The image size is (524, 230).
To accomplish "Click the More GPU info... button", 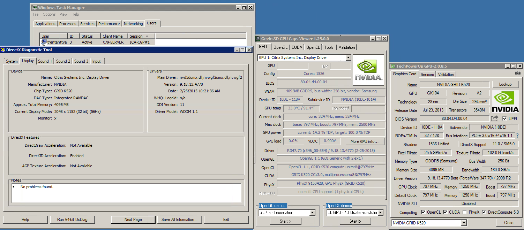I will click(x=365, y=141).
